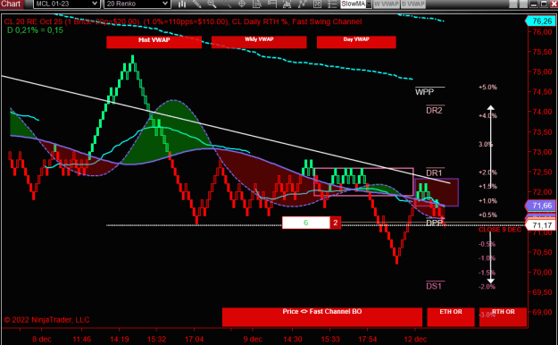The width and height of the screenshot is (558, 345).
Task: Click the white 71,17 current price marker
Action: (540, 225)
